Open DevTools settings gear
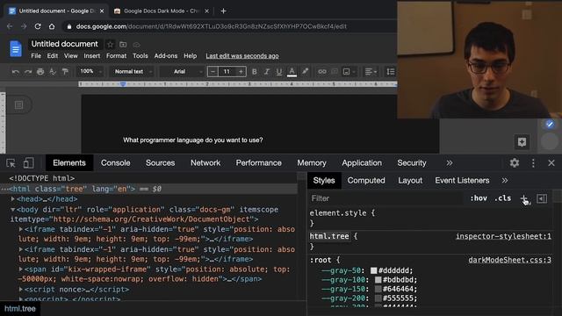 point(515,163)
